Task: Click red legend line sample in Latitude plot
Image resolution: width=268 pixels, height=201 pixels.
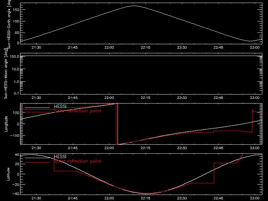Action: (x=37, y=162)
